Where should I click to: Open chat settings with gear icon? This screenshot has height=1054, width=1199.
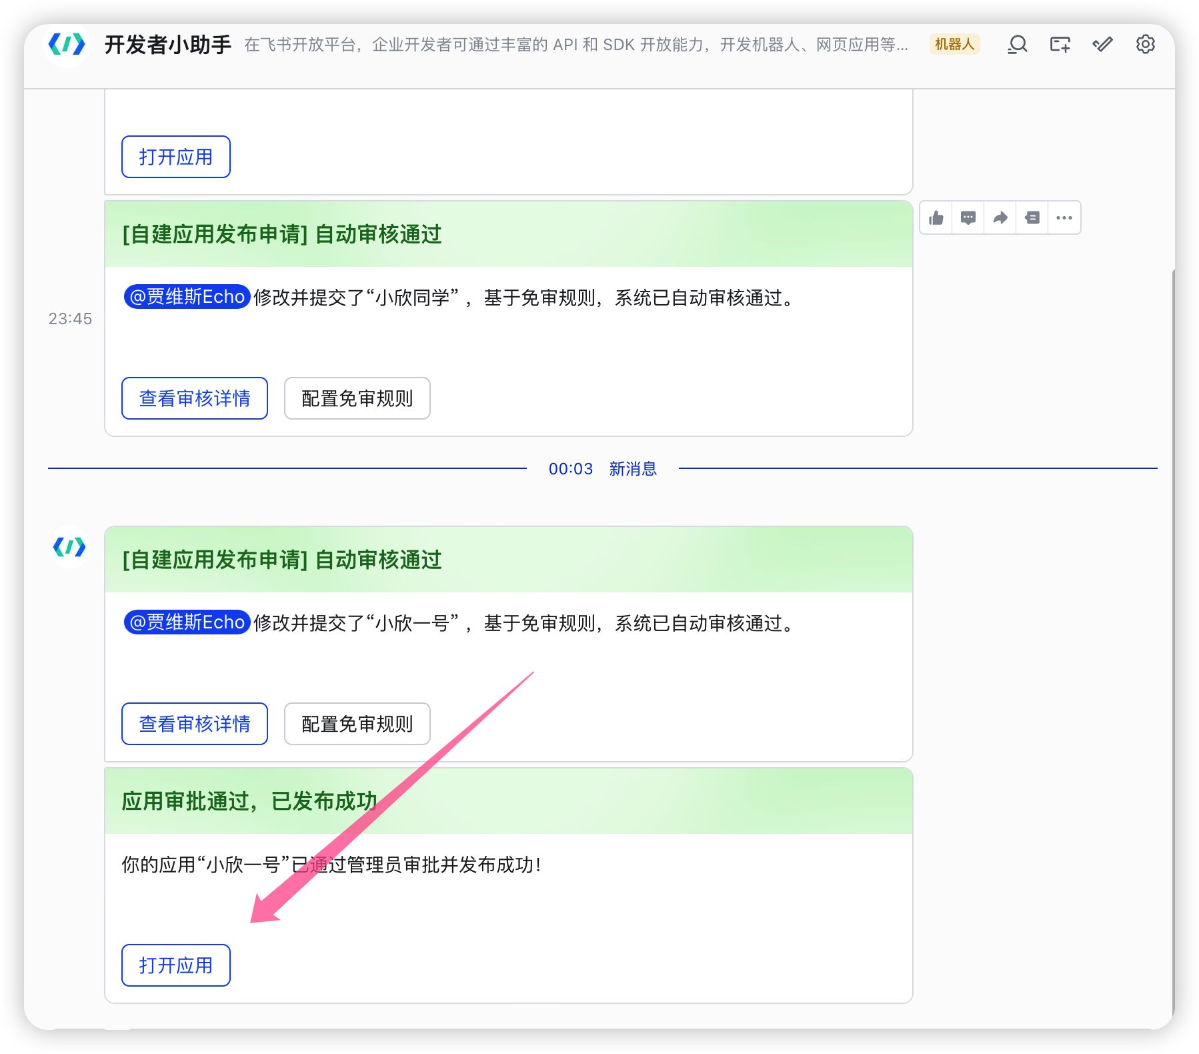[x=1145, y=45]
